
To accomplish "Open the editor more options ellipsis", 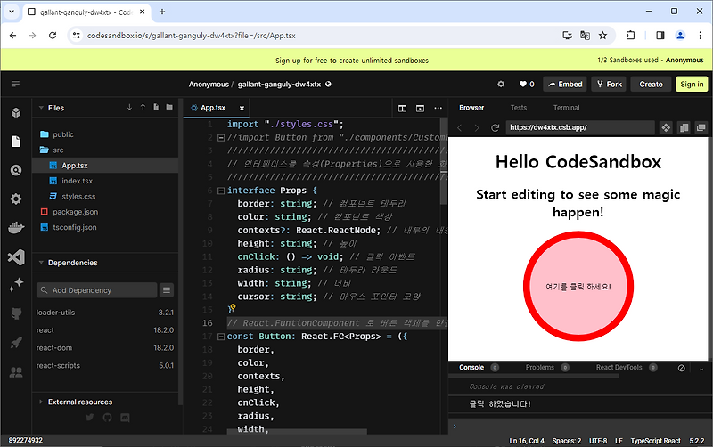I will coord(438,108).
